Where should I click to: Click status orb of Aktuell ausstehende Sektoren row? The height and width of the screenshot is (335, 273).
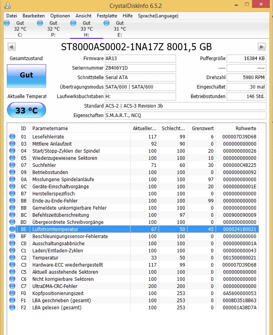pos(12,272)
